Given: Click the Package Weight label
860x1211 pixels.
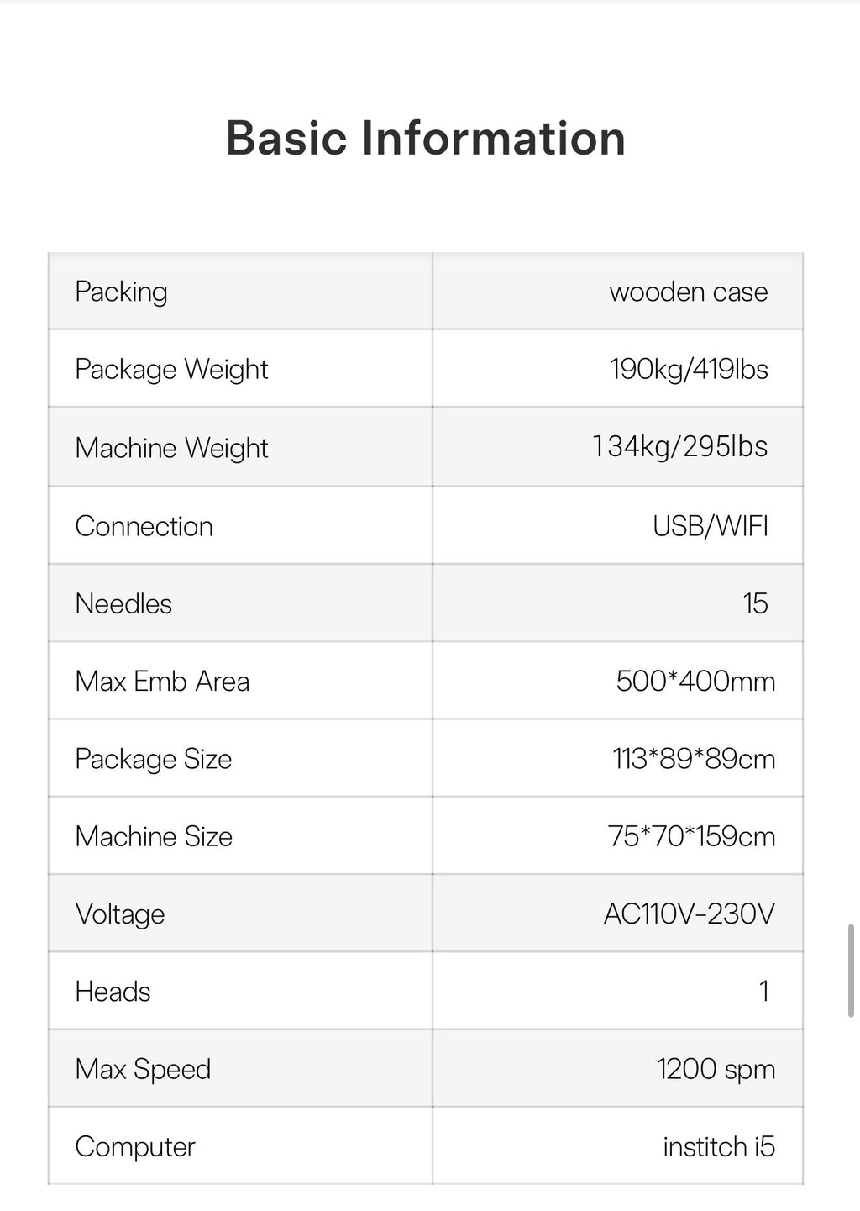Looking at the screenshot, I should coord(171,369).
